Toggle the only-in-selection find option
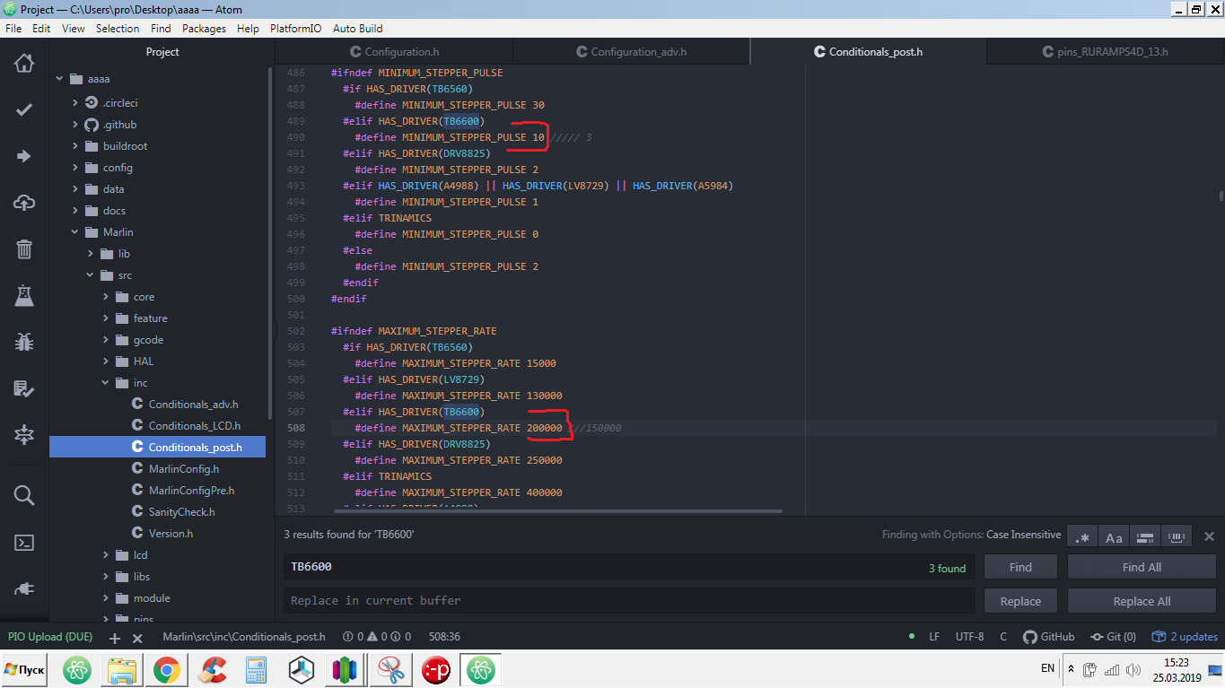This screenshot has height=688, width=1225. tap(1144, 537)
